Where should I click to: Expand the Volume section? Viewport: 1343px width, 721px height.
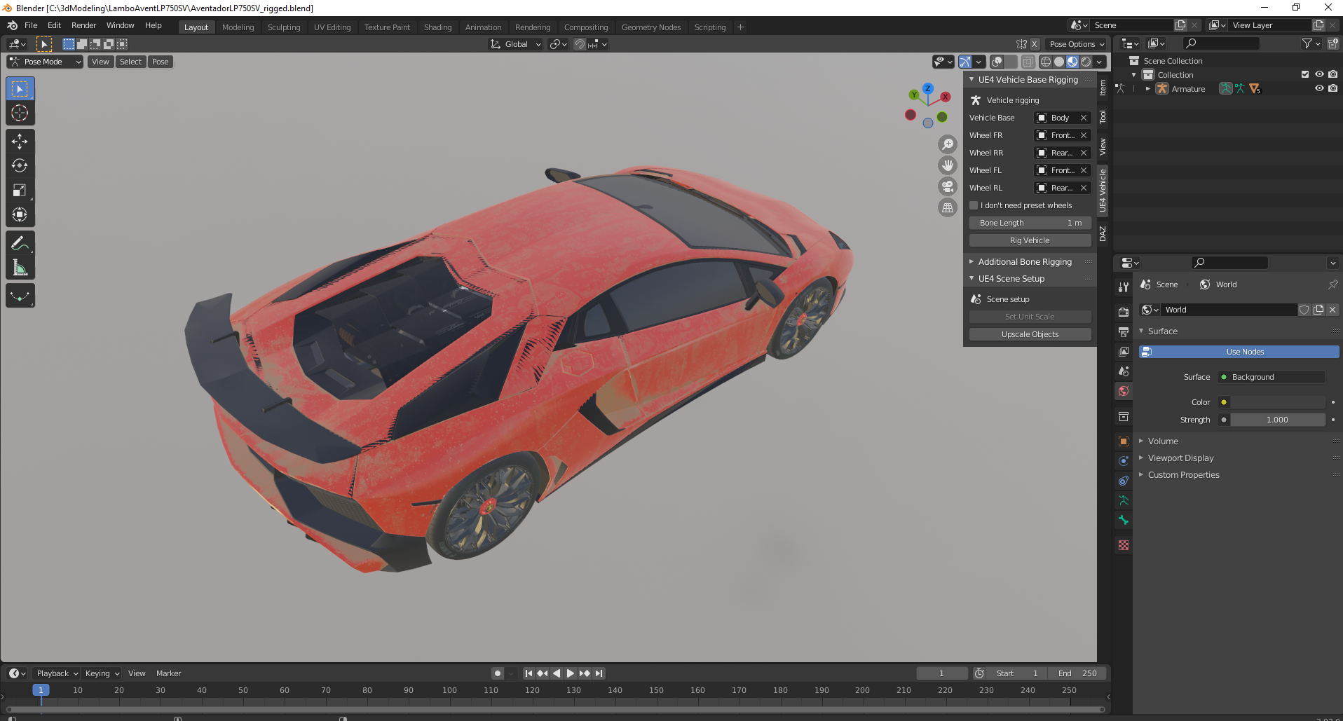point(1163,441)
